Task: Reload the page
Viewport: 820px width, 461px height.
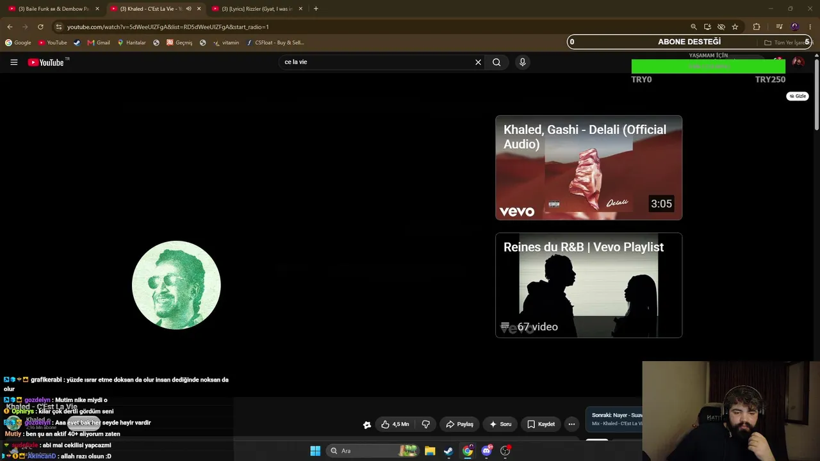Action: (x=40, y=27)
